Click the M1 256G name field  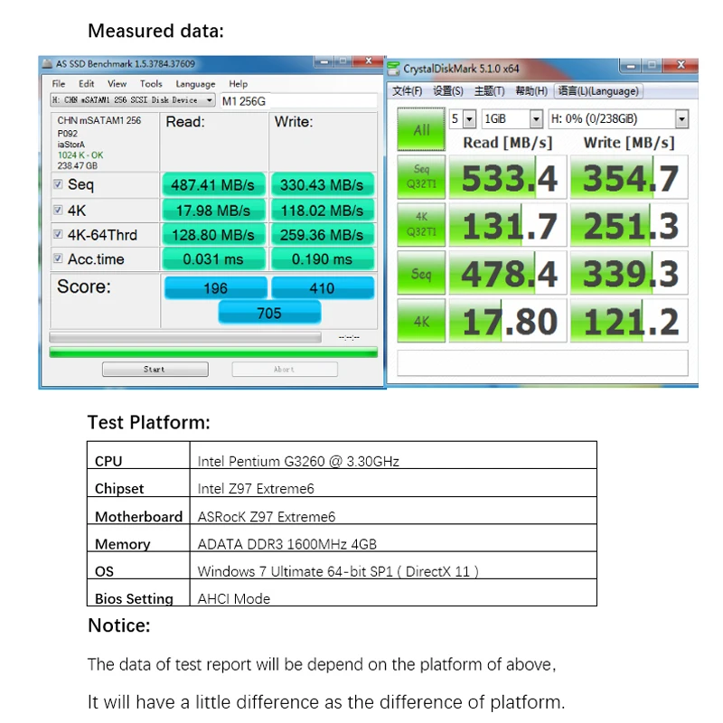point(298,101)
